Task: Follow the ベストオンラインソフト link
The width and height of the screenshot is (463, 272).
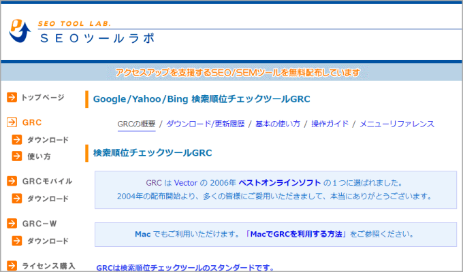Action: click(x=280, y=183)
